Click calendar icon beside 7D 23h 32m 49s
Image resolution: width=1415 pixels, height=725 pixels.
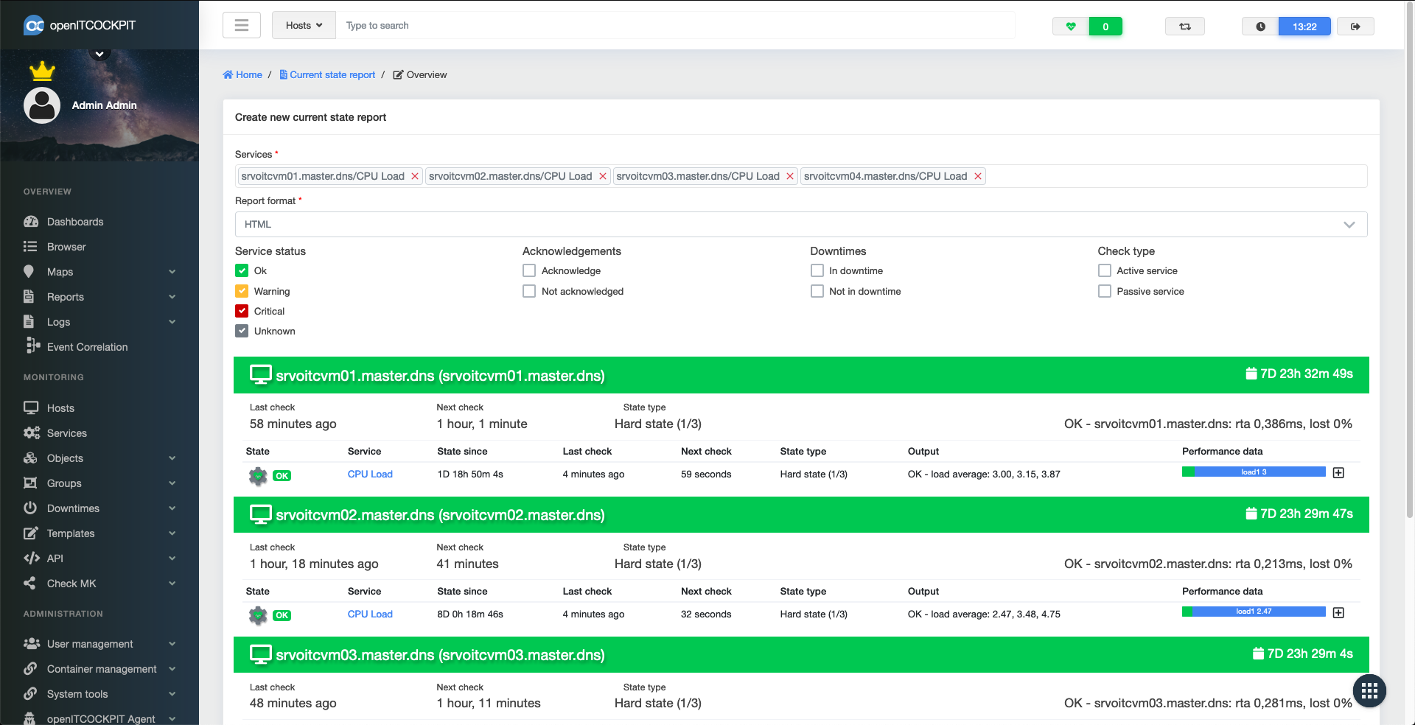point(1251,374)
